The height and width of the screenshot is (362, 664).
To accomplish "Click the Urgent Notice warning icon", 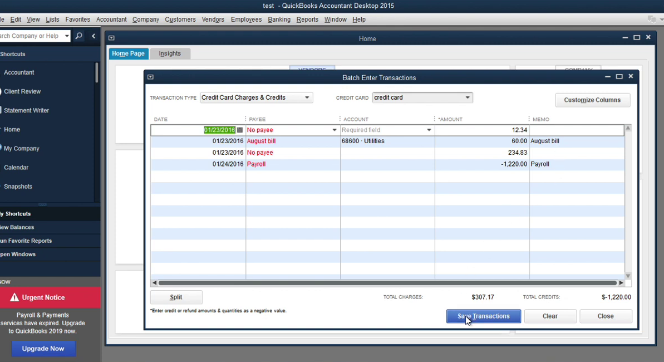I will (14, 297).
